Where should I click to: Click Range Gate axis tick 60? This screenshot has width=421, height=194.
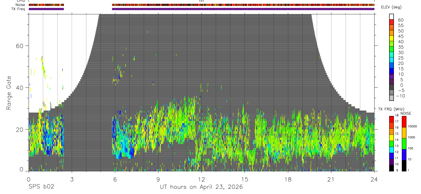pyautogui.click(x=20, y=46)
